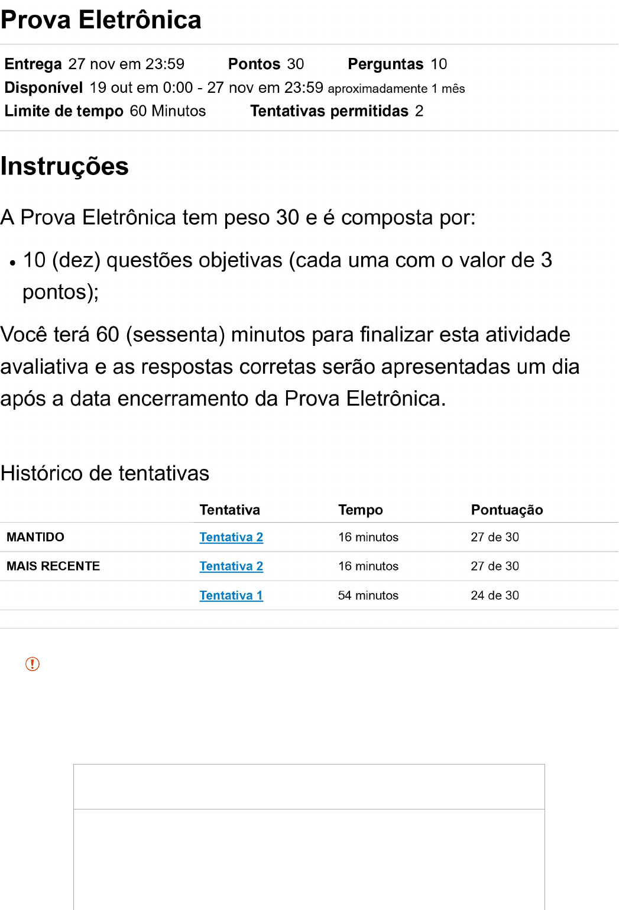The image size is (619, 910).
Task: Click the empty panel header bar
Action: (309, 786)
